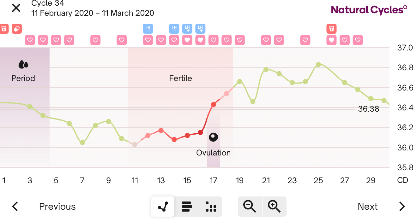Toggle the outlined heart icon above CD 3
This screenshot has height=222, width=417.
point(30,40)
